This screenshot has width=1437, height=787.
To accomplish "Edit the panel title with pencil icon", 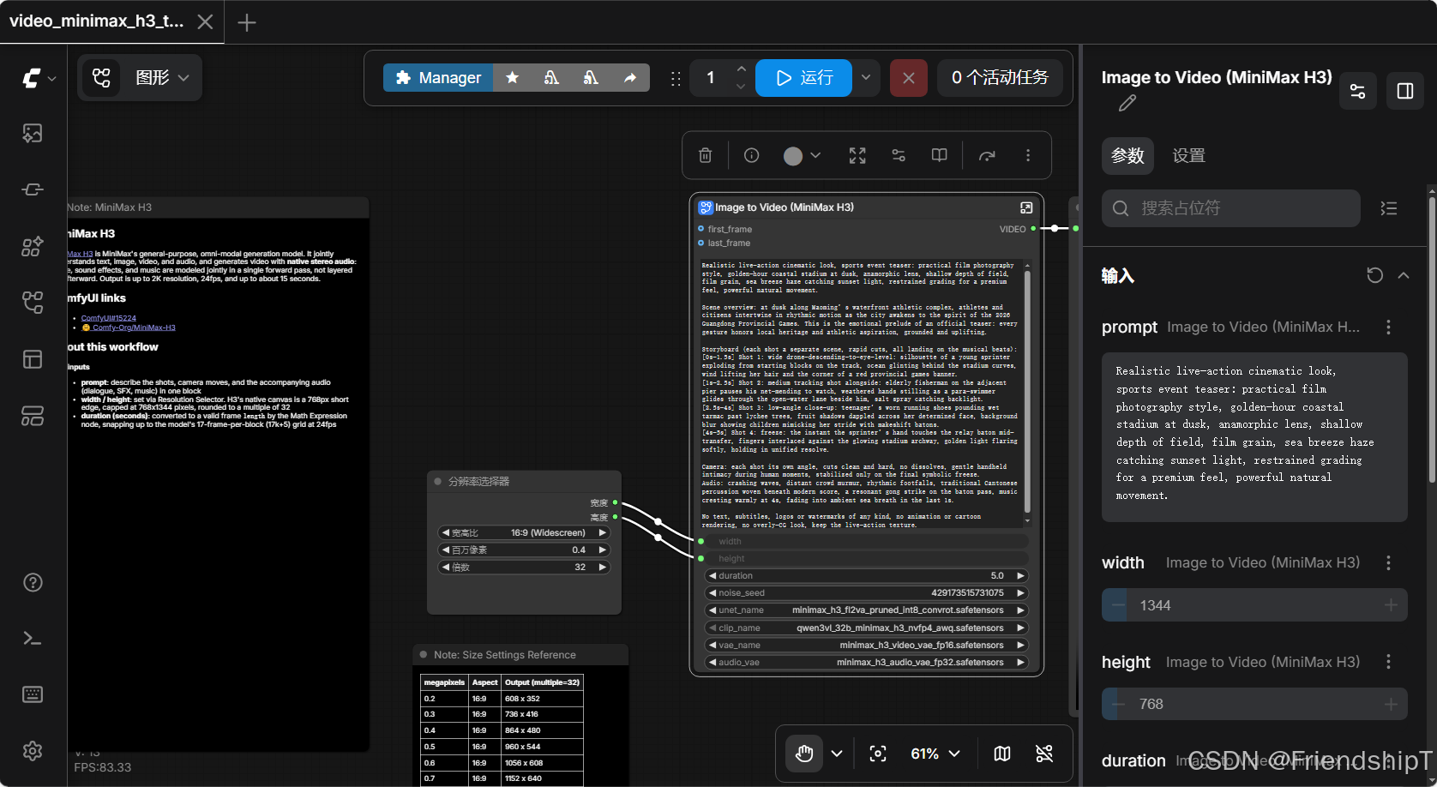I will coord(1127,104).
